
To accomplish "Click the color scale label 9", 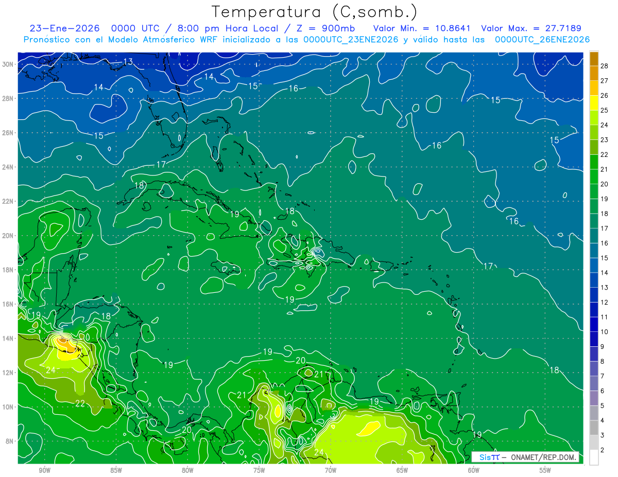I will click(x=603, y=347).
